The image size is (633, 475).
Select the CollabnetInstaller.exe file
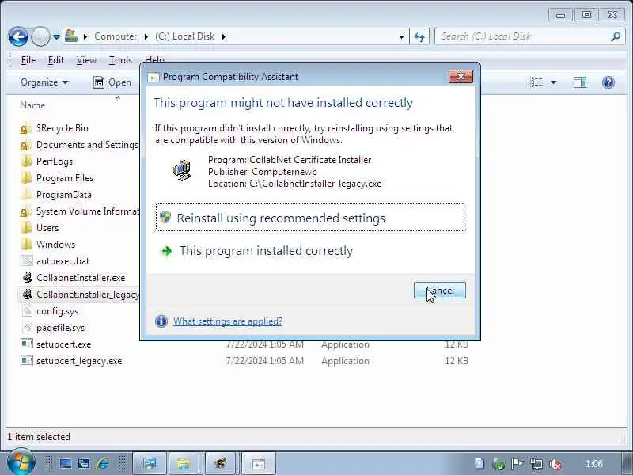[81, 278]
